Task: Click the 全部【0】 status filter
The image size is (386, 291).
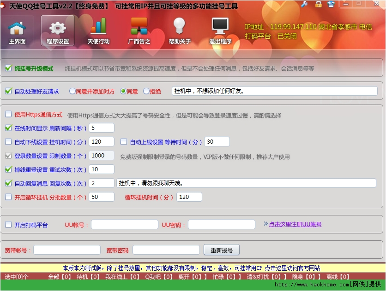Action: [60, 277]
